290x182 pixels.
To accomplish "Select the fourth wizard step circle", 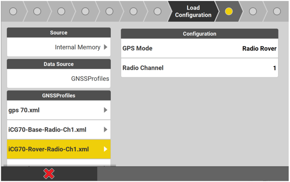I will click(85, 11).
